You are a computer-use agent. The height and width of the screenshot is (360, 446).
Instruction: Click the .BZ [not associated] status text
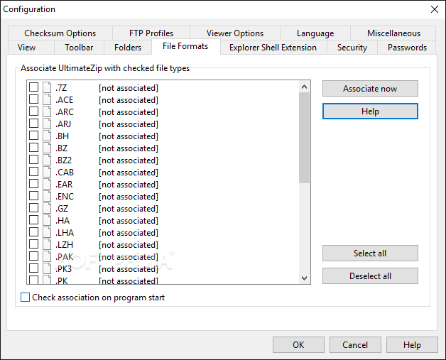(x=129, y=148)
